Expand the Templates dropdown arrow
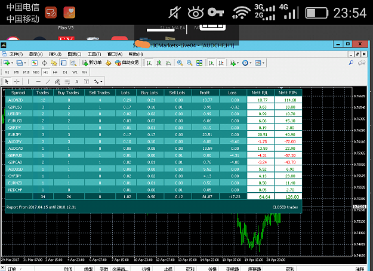The image size is (373, 271). 263,63
